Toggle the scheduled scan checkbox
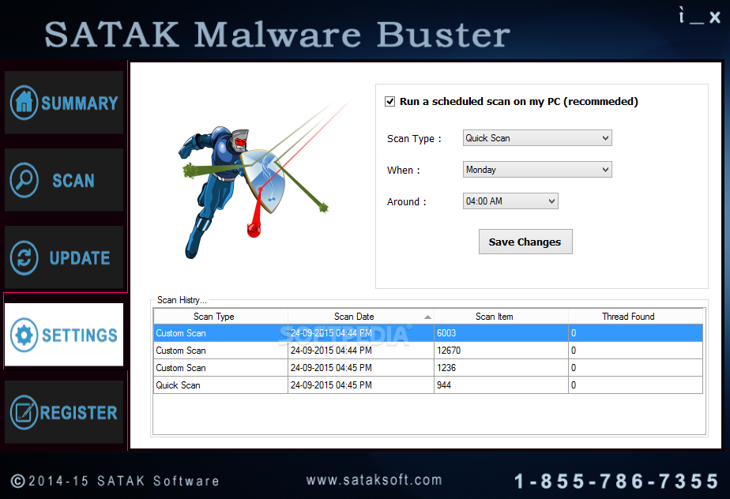 (x=389, y=102)
